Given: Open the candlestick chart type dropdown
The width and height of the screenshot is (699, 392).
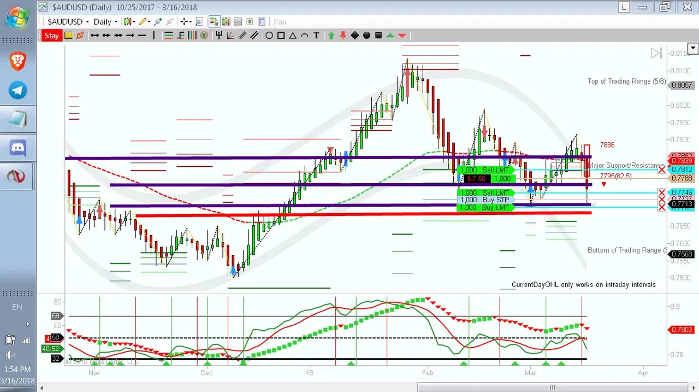Looking at the screenshot, I should 129,22.
